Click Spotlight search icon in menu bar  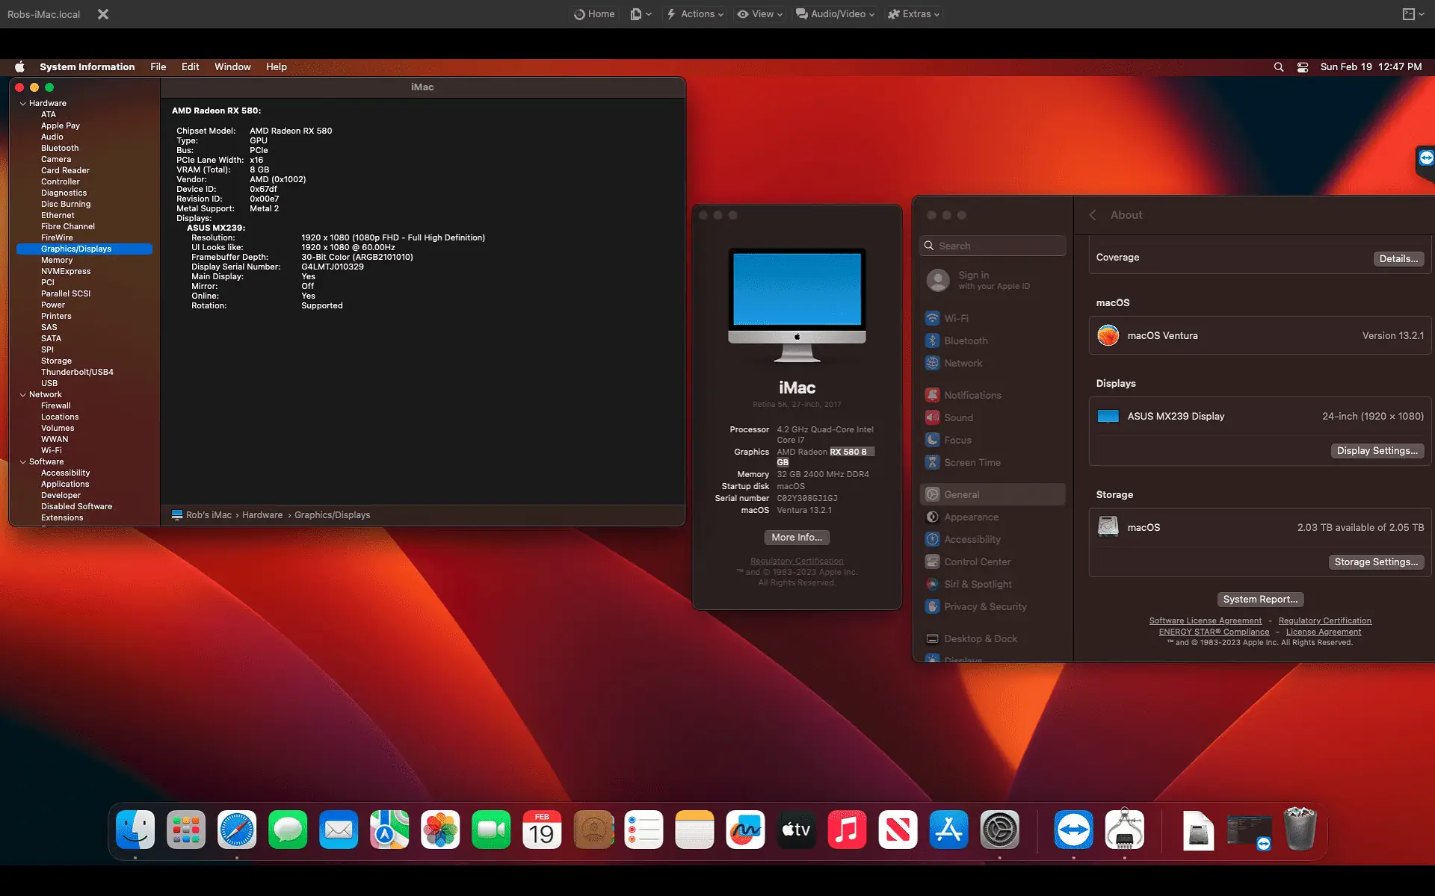click(x=1279, y=67)
